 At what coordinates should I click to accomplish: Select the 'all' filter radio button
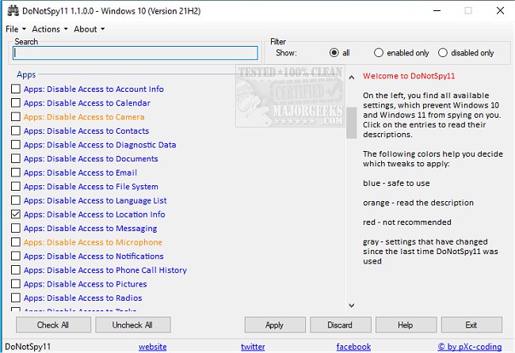coord(334,53)
